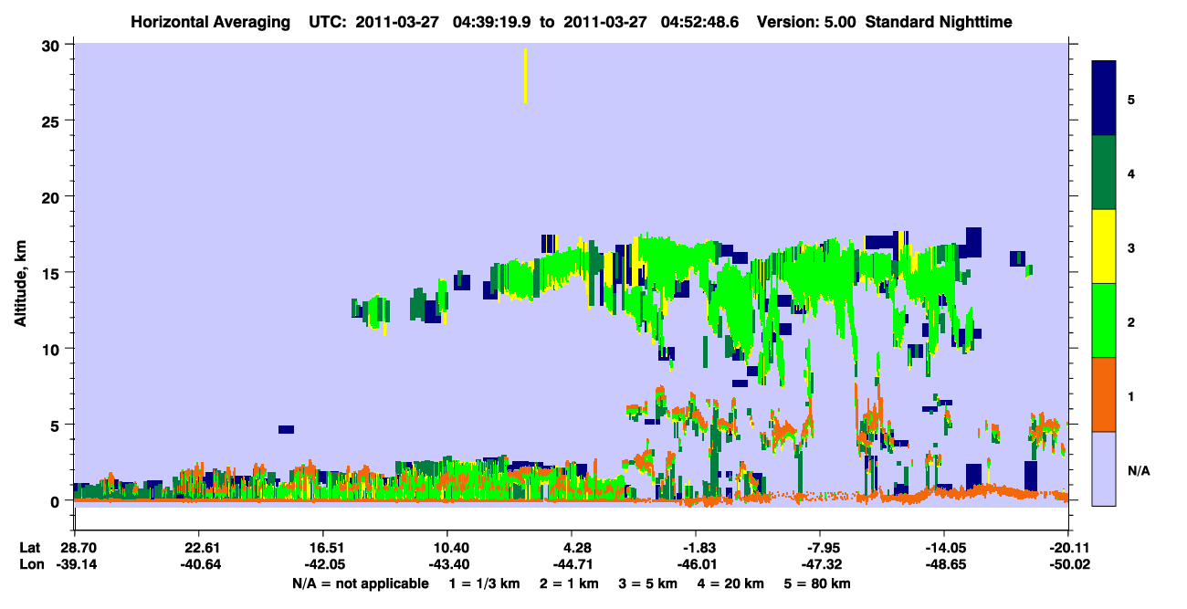Click the 15 altitude tick label
1187x609 pixels.
coord(53,273)
